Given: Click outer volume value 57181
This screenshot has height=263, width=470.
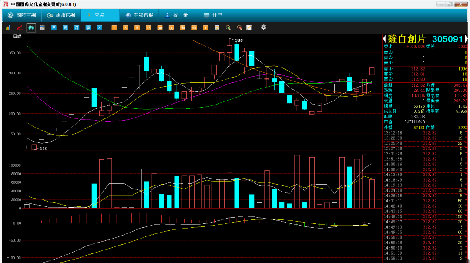Looking at the screenshot, I should coord(419,128).
